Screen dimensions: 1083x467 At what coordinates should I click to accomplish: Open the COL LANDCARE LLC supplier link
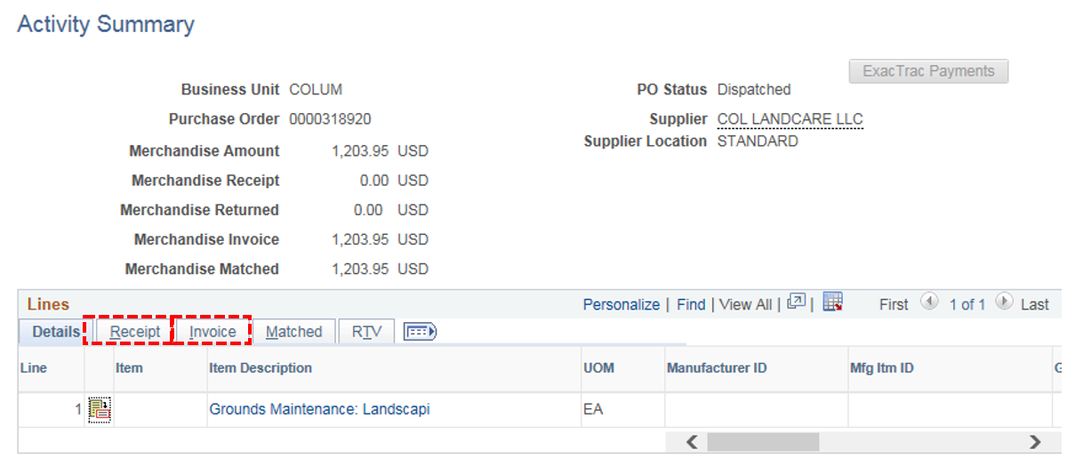click(x=790, y=119)
